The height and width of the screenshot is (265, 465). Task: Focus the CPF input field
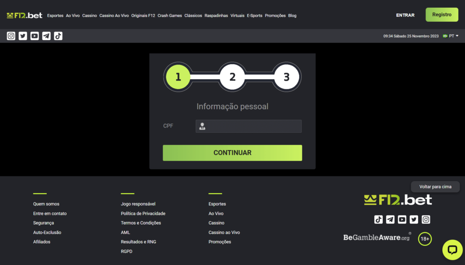pyautogui.click(x=248, y=126)
